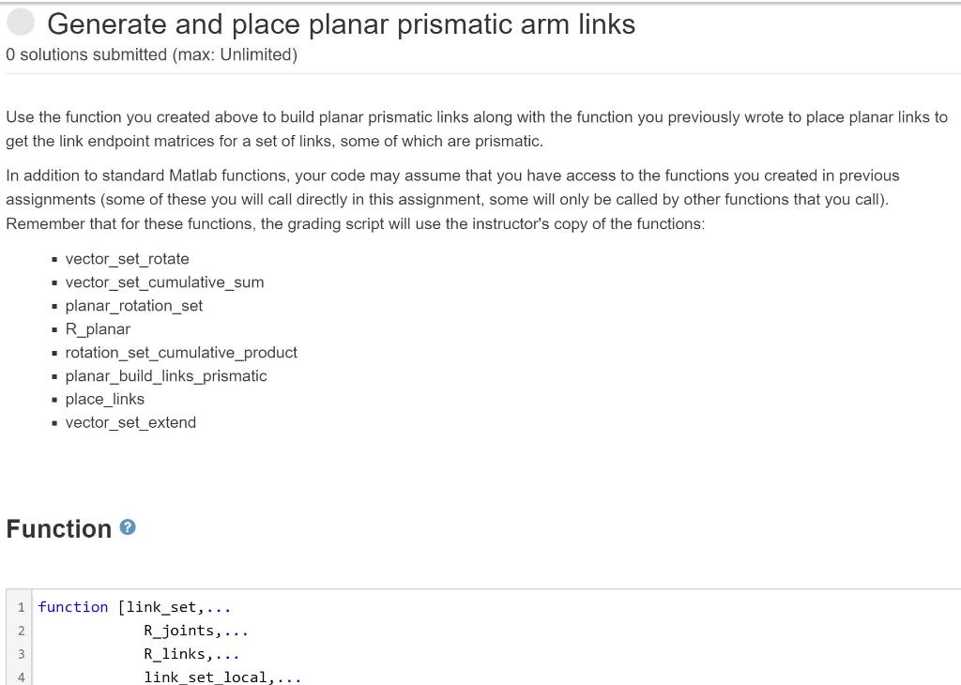961x685 pixels.
Task: Select the vector_set_rotate list item
Action: click(128, 258)
